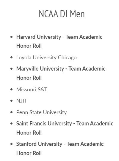
Task: Select Penn State University in the list
Action: point(42,112)
